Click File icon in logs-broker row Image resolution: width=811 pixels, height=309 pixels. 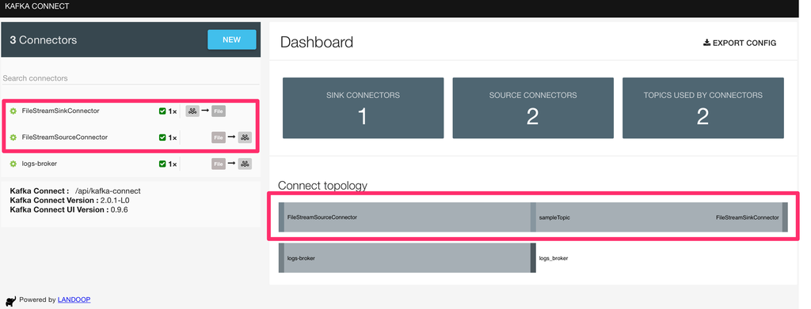tap(219, 164)
